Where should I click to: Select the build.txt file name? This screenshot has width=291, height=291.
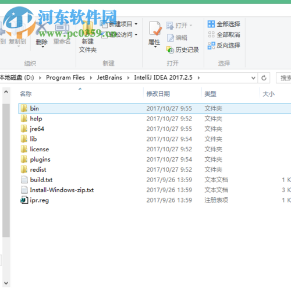point(41,180)
